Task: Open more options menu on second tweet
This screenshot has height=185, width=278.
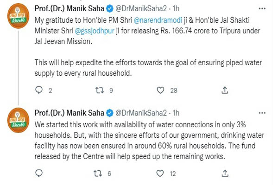Action: coord(262,113)
